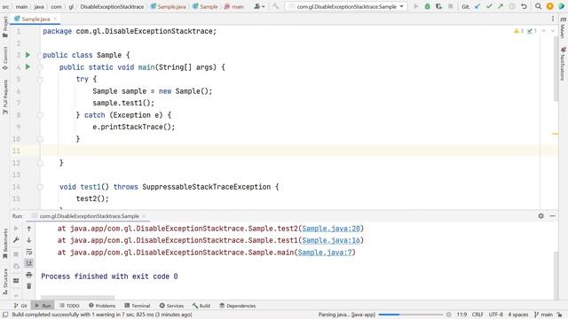Click the orange IDE updates icon
This screenshot has height=319, width=568.
550,6
